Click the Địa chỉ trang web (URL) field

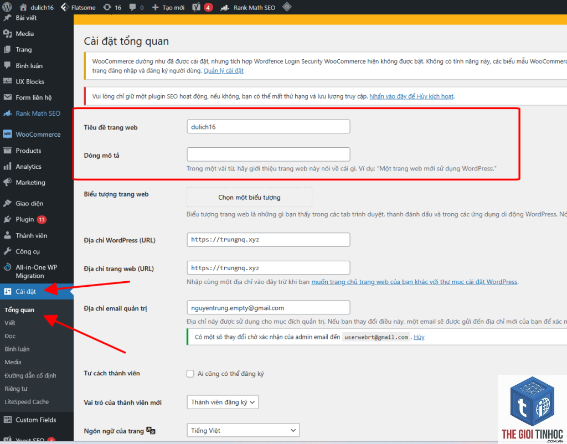(x=269, y=268)
